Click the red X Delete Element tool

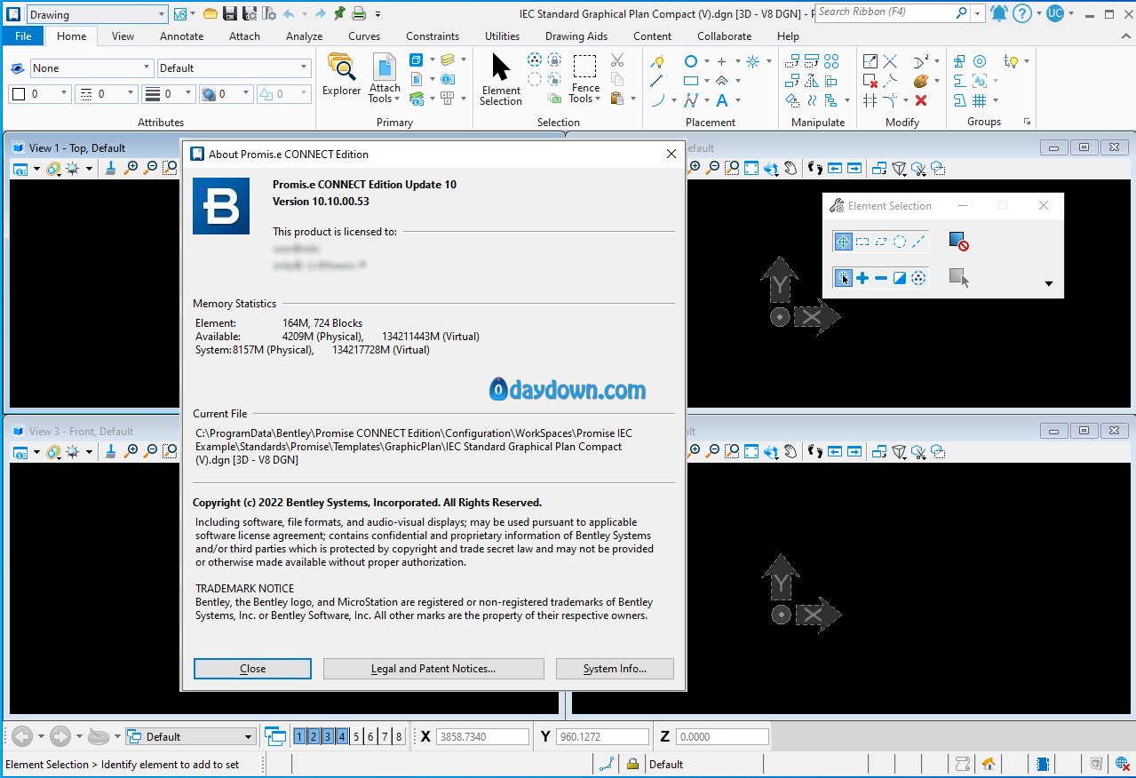coord(921,100)
